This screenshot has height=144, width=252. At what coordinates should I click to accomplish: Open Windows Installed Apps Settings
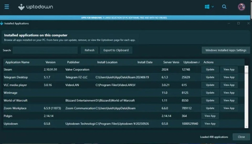pos(226,50)
